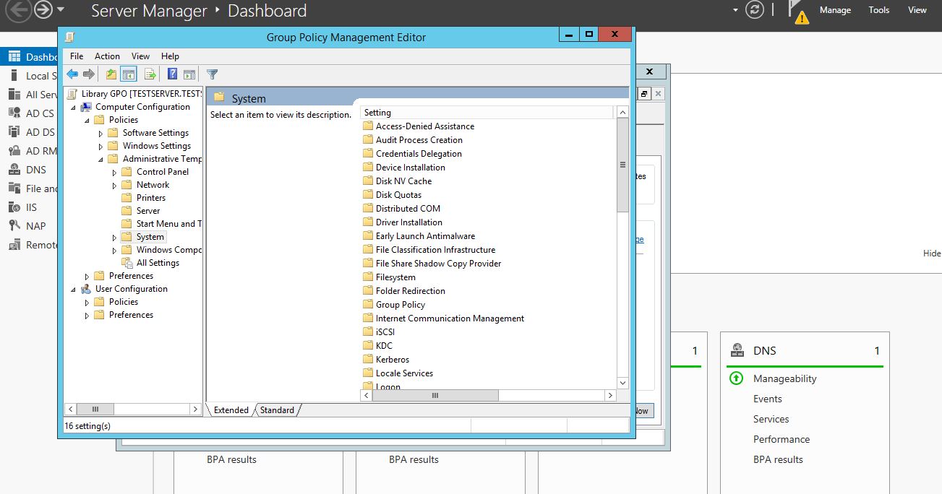Click BPA results in DNS tile
The image size is (942, 494).
778,459
